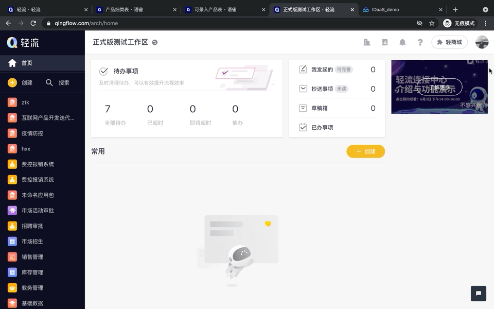Open 销售管理 app package
Viewport: 494px width, 309px height.
(x=42, y=256)
